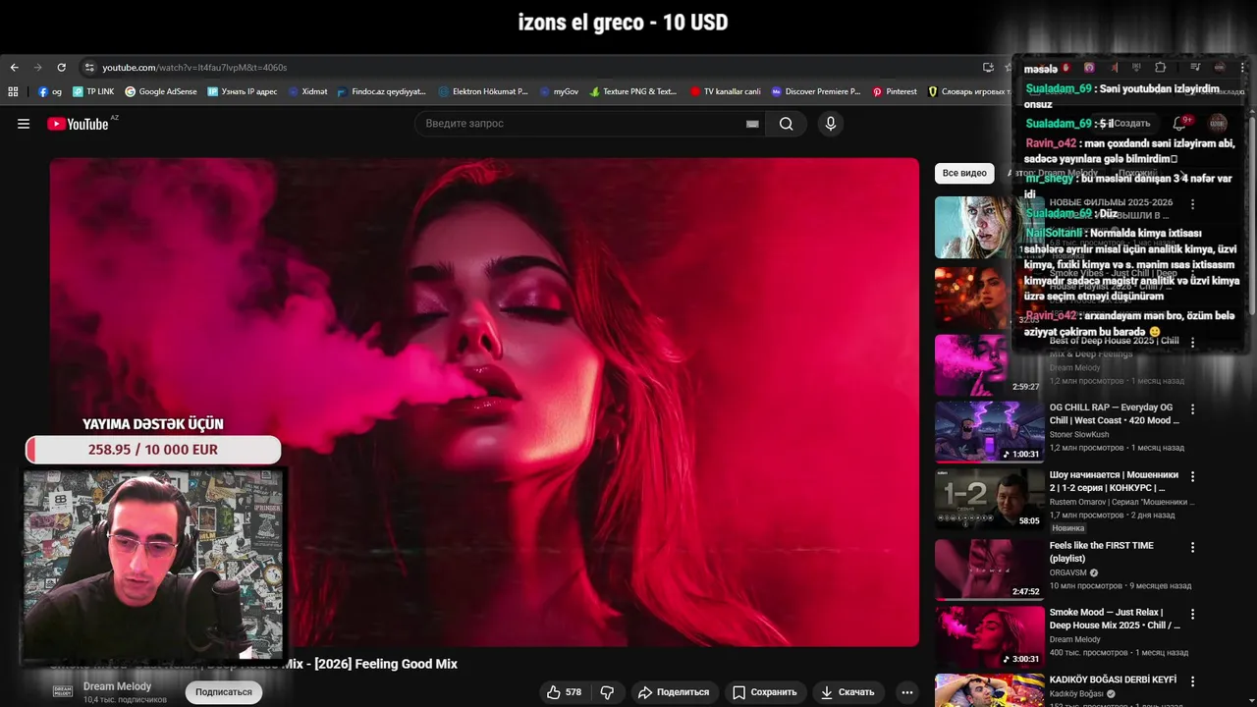Open notifications bell with 9+ badge
The width and height of the screenshot is (1257, 707).
(x=1180, y=124)
